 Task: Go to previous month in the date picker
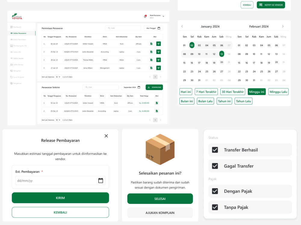pyautogui.click(x=182, y=26)
